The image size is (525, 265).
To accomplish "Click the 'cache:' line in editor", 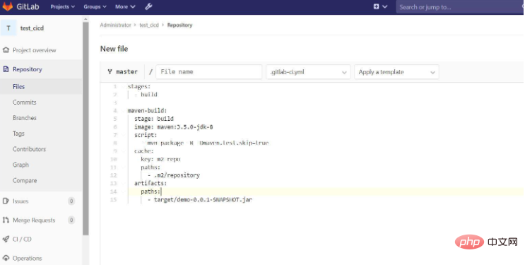I will coord(144,151).
